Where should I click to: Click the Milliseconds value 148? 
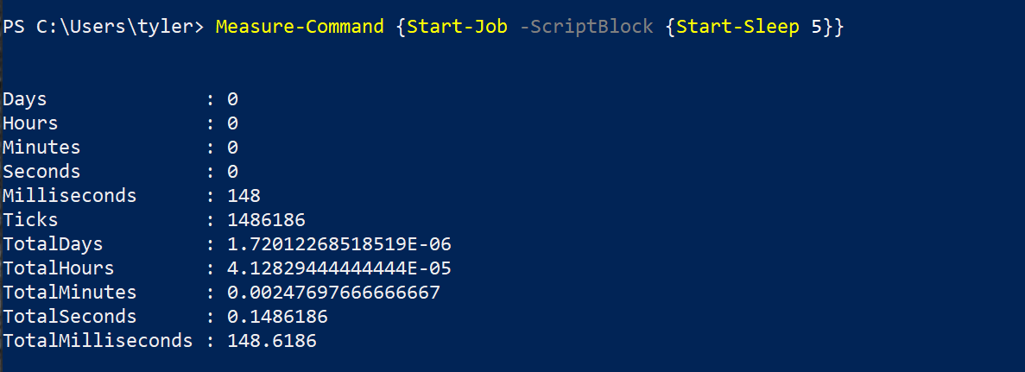(x=244, y=195)
